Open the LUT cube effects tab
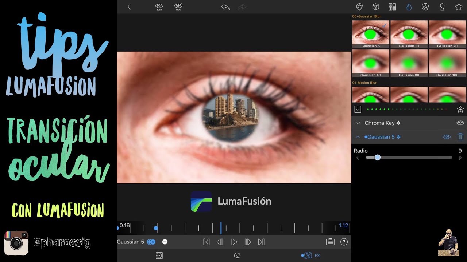Image resolution: width=467 pixels, height=262 pixels. click(x=375, y=7)
